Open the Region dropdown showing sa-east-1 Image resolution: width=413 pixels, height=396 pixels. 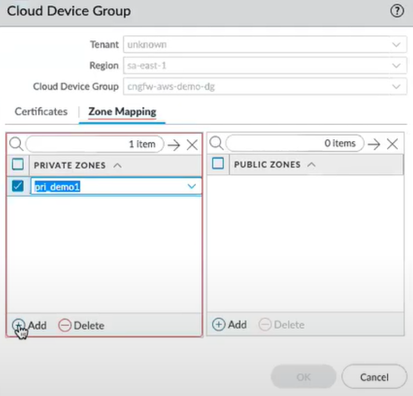click(x=396, y=66)
